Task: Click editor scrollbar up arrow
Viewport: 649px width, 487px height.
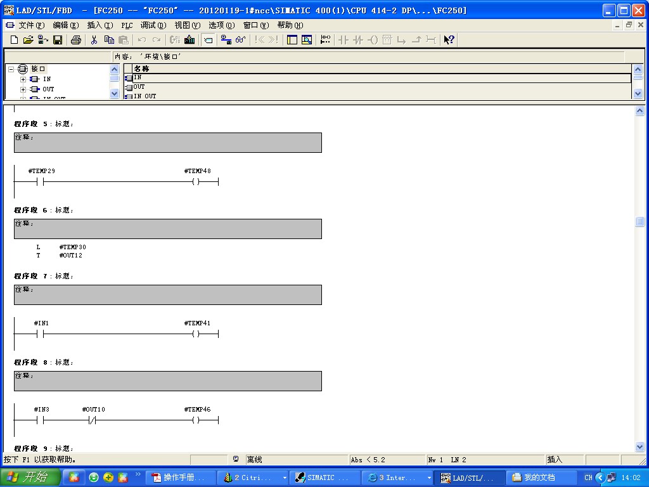Action: (x=639, y=110)
